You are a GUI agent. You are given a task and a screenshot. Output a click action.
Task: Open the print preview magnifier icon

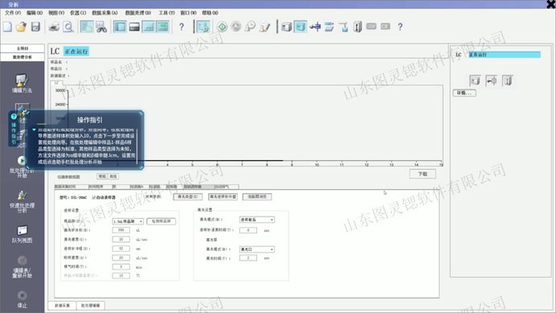click(67, 27)
